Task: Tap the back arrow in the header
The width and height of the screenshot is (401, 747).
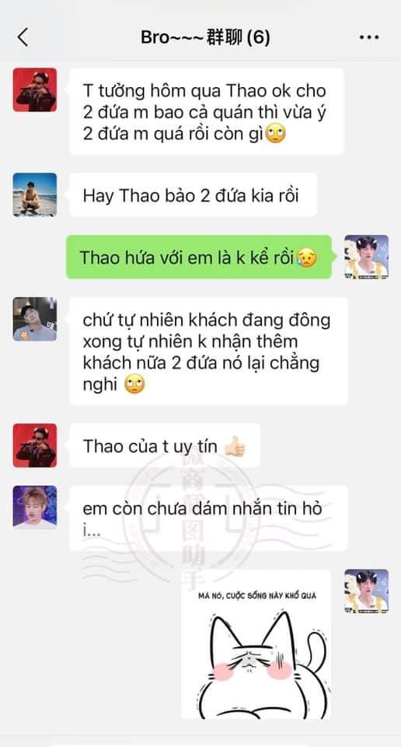Action: coord(23,37)
